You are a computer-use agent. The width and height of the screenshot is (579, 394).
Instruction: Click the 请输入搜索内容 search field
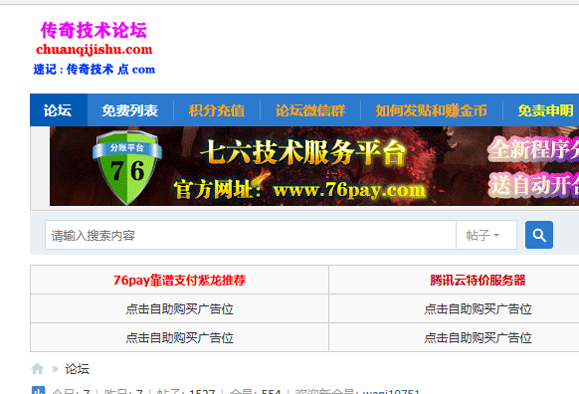251,235
